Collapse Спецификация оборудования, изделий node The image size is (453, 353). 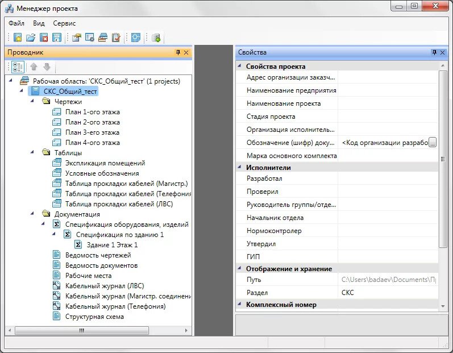point(43,223)
